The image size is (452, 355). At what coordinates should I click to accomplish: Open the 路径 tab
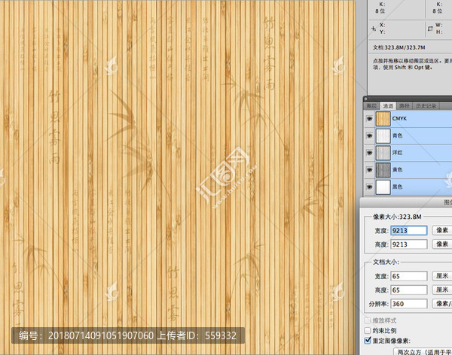click(x=404, y=106)
